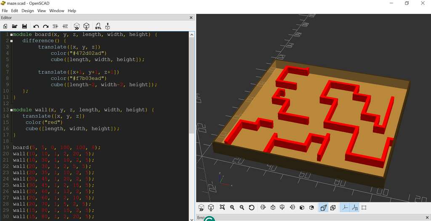The width and height of the screenshot is (431, 221).
Task: Reset the 3D view rotation
Action: tap(252, 208)
